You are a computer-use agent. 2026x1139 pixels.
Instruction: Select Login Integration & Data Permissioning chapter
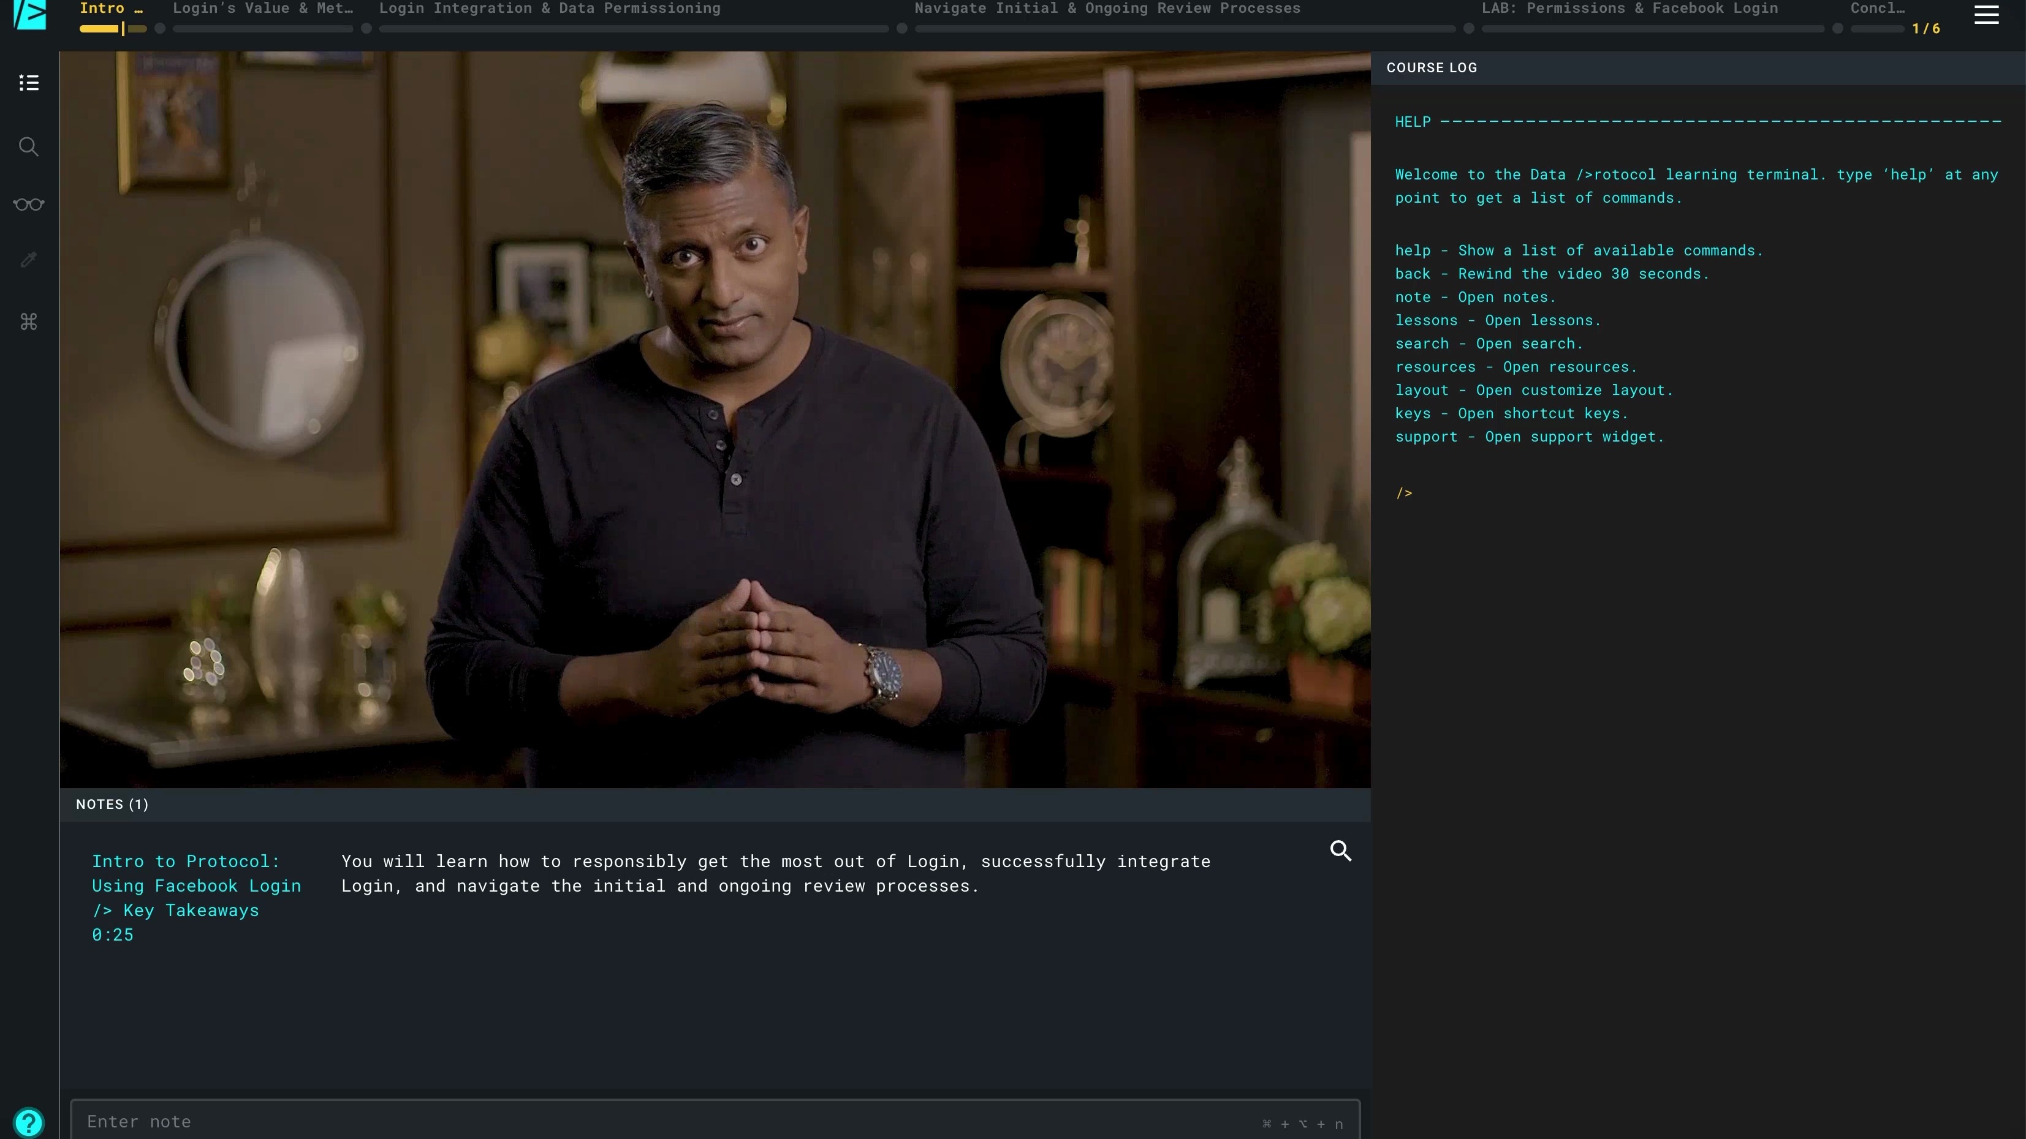(549, 9)
